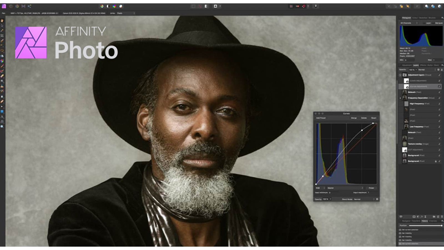Viewport: 444px width, 250px height.
Task: Open the RGB colour model dropdown in Curves
Action: point(320,188)
